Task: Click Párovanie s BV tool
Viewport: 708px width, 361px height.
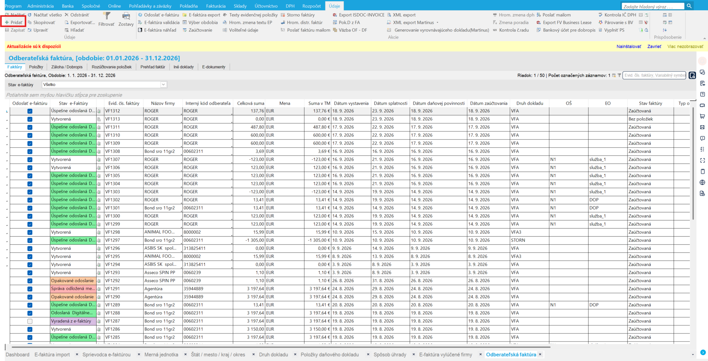Action: 615,22
